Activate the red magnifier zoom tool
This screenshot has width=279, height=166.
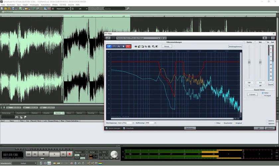click(129, 46)
